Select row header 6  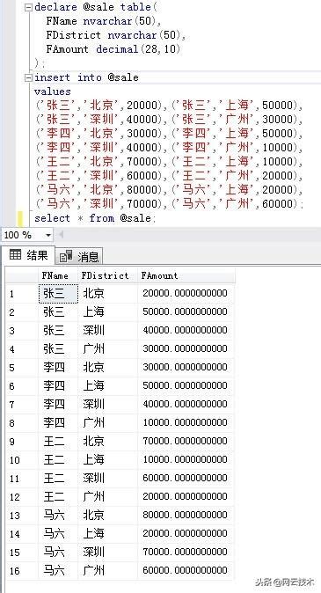(22, 385)
